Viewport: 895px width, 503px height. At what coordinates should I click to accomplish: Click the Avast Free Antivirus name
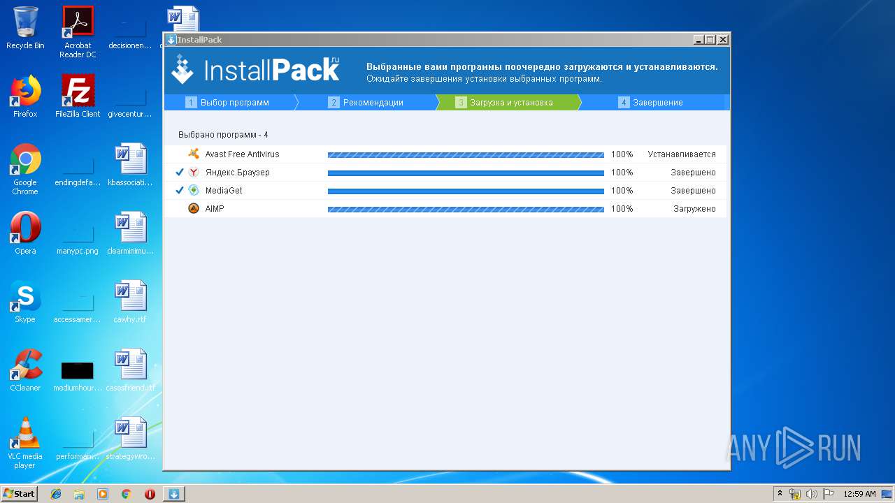coord(242,154)
